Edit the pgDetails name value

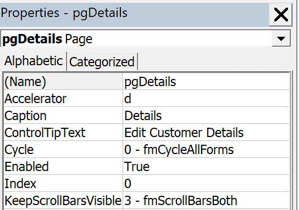click(x=206, y=82)
